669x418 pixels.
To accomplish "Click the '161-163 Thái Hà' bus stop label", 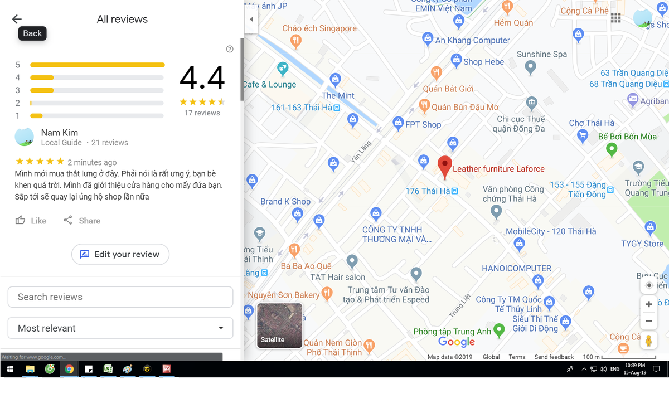I will [302, 108].
